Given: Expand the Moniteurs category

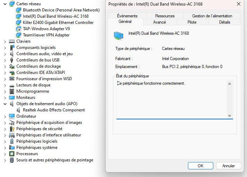Looking at the screenshot, I should pos(5,98).
